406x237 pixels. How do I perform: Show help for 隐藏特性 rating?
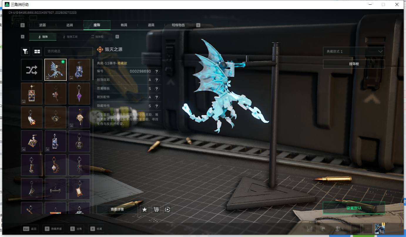coord(157,106)
